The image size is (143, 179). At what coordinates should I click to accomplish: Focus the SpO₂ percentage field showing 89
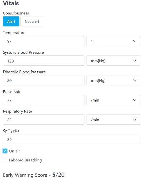pos(72,139)
